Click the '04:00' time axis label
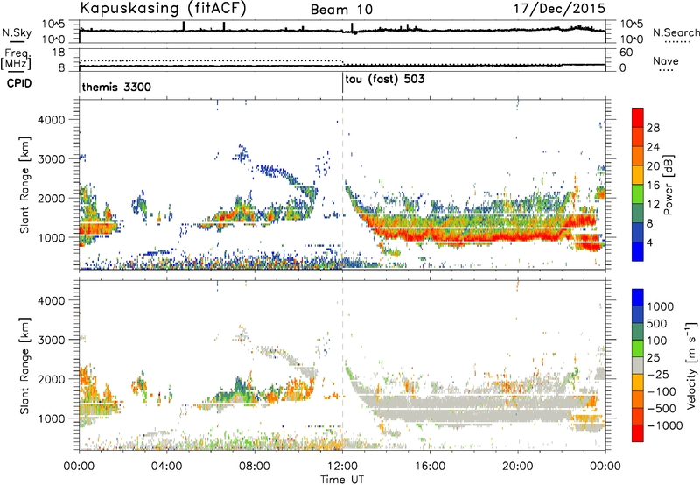700x485 pixels. click(x=167, y=467)
